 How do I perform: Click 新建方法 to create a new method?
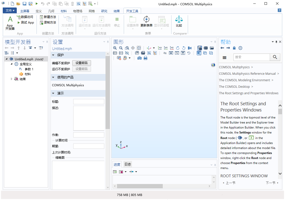(48, 17)
